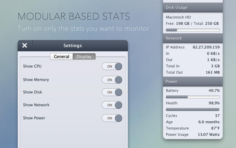Image resolution: width=236 pixels, height=148 pixels.
Task: Click the Power Usage 13.07 Watts value
Action: [x=209, y=135]
